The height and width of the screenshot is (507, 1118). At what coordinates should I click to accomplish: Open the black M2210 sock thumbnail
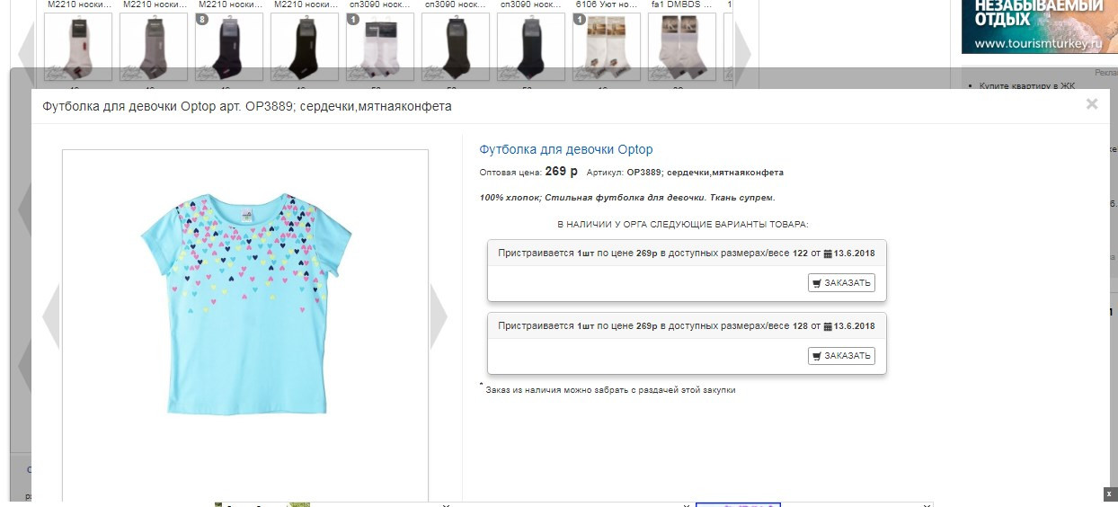tap(305, 47)
